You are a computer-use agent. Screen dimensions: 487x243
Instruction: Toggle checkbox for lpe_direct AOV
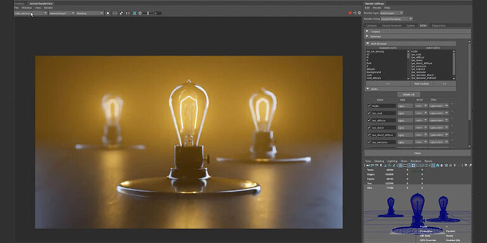(x=369, y=127)
